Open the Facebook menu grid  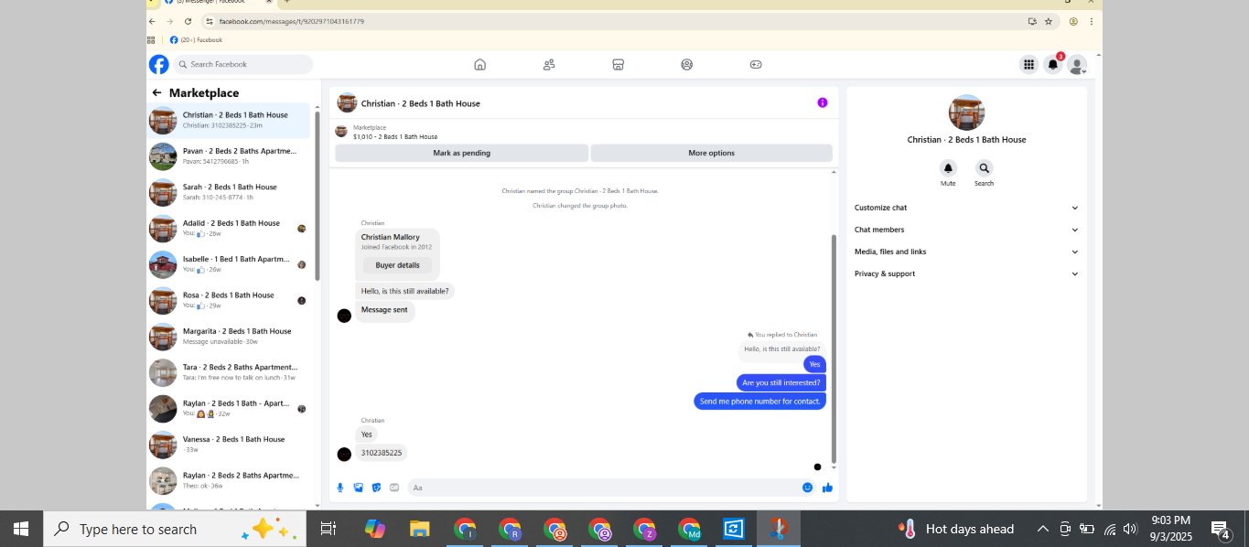coord(1028,64)
